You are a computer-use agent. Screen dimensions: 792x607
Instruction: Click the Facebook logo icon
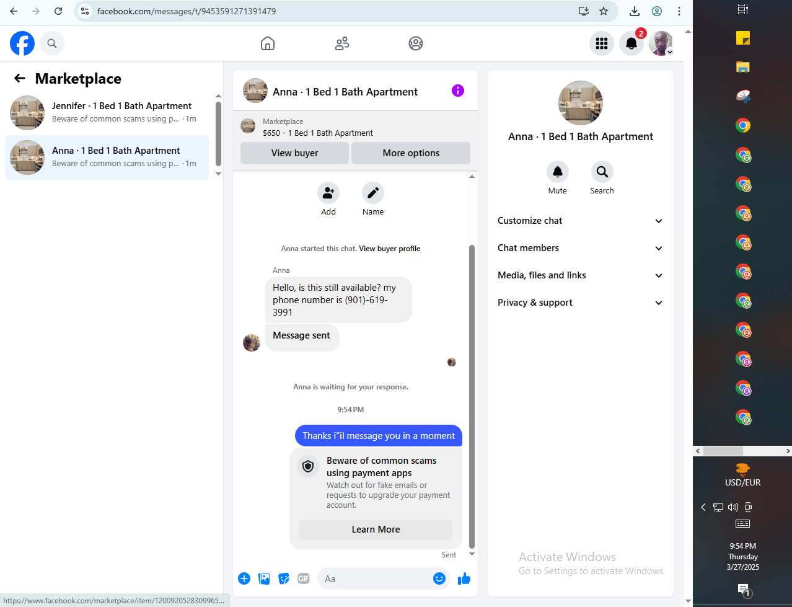point(22,43)
